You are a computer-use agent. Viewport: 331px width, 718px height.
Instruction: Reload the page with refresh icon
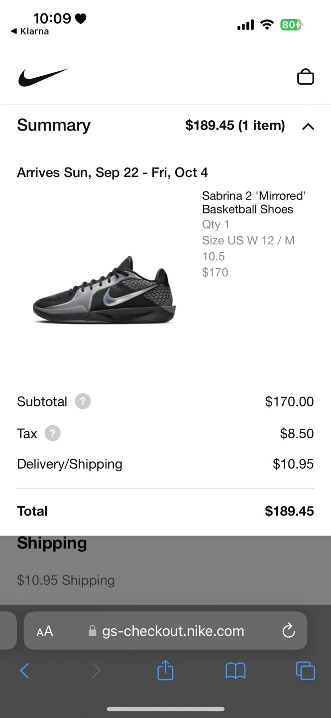289,631
